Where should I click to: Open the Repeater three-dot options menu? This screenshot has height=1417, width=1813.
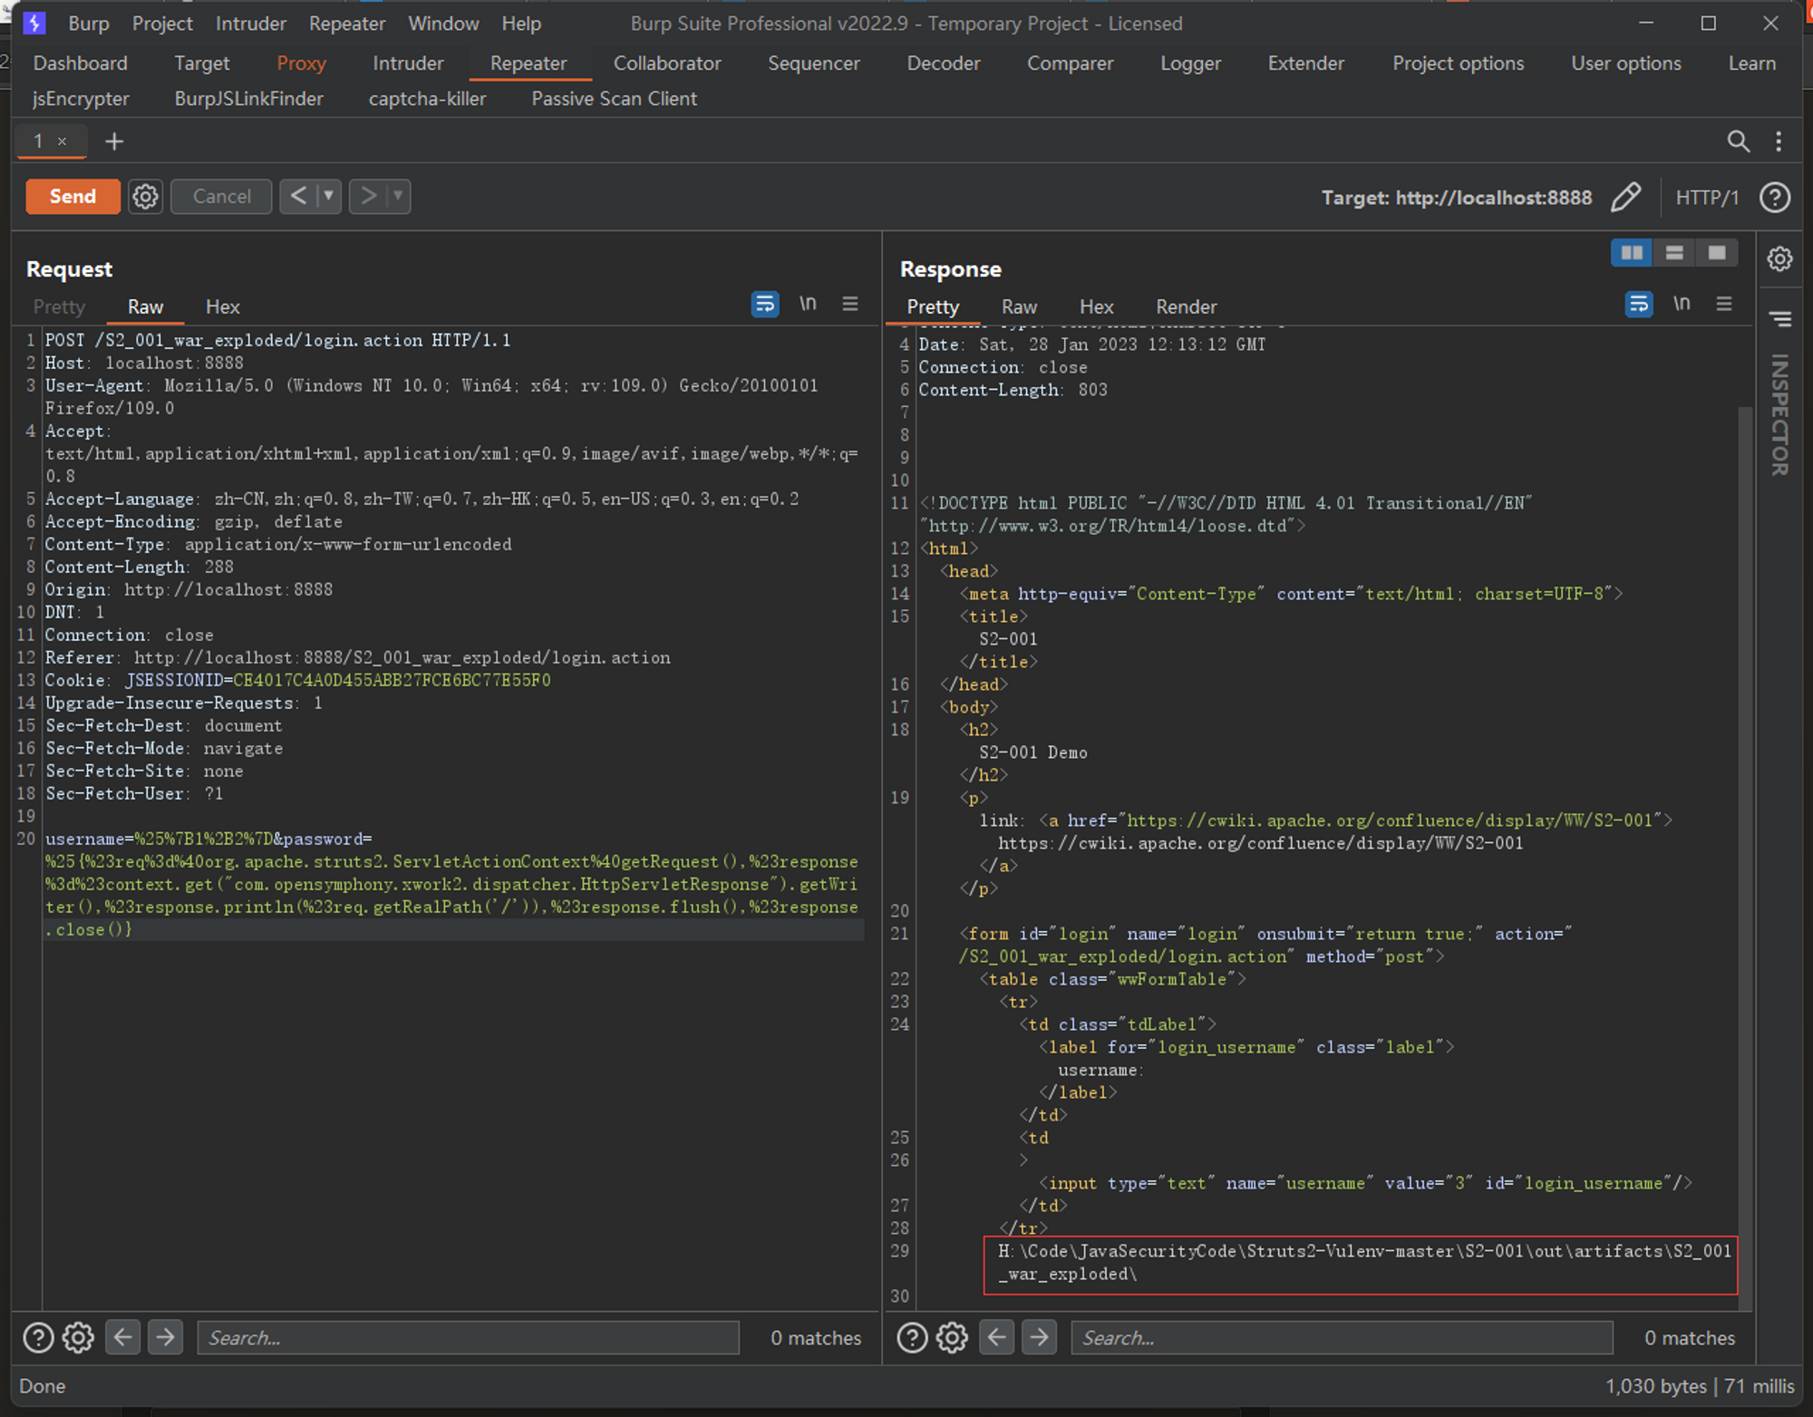click(1778, 141)
